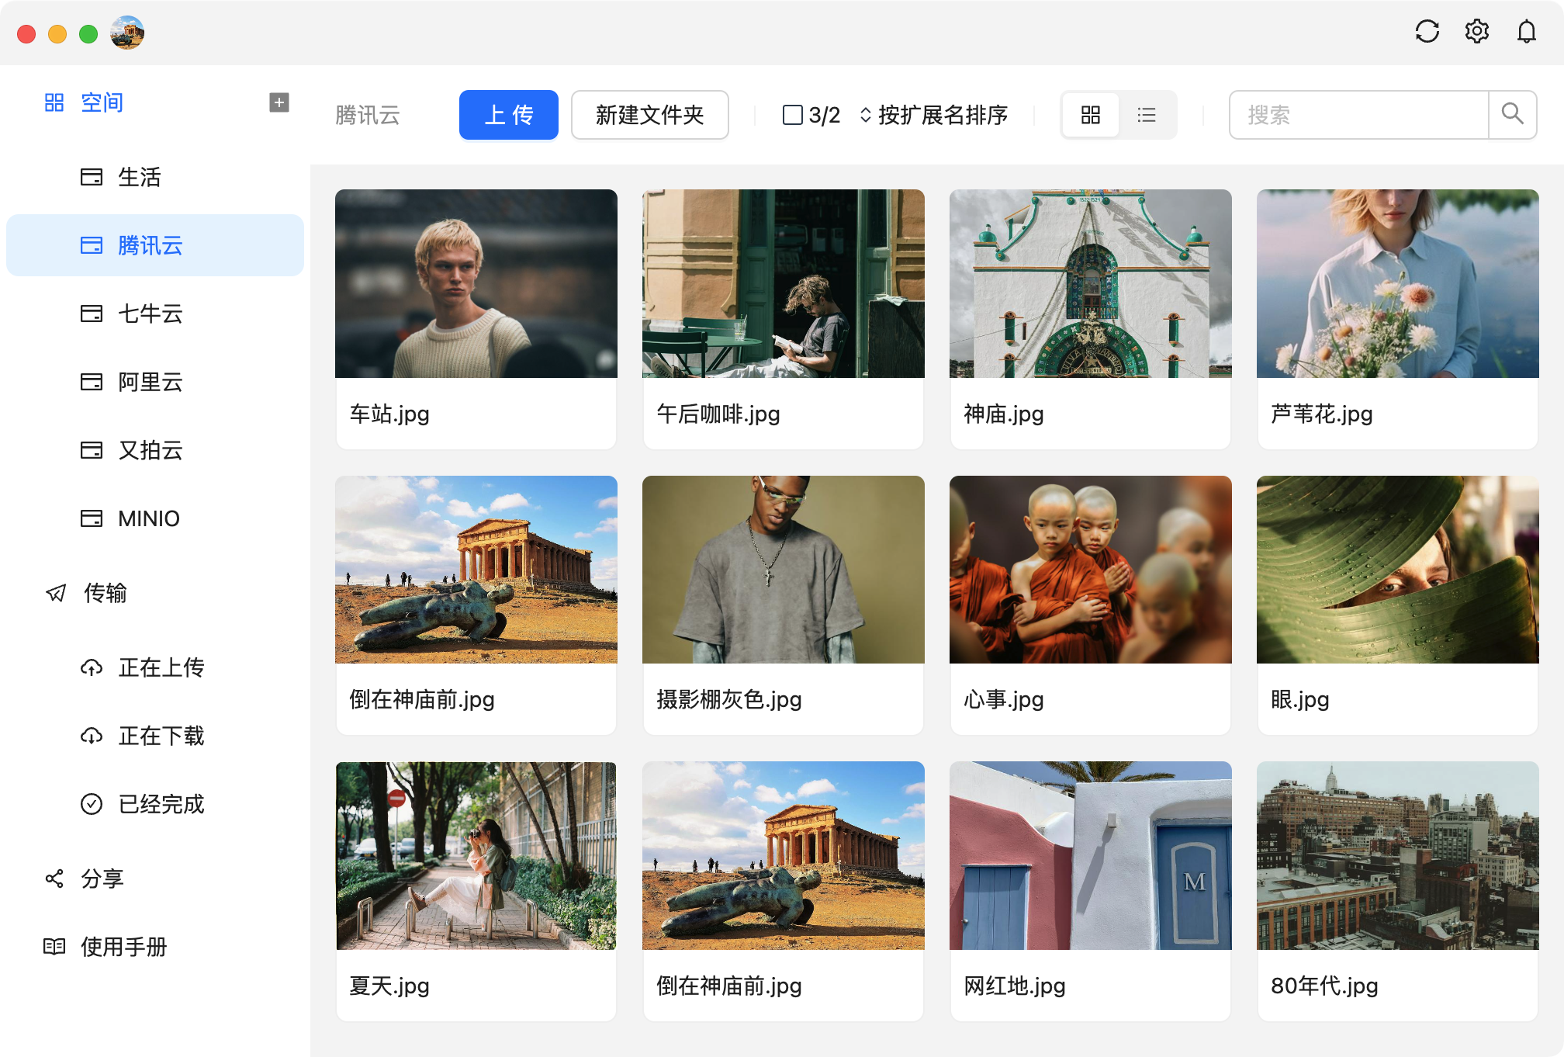Open the refresh/sync icon in titlebar

click(1427, 32)
